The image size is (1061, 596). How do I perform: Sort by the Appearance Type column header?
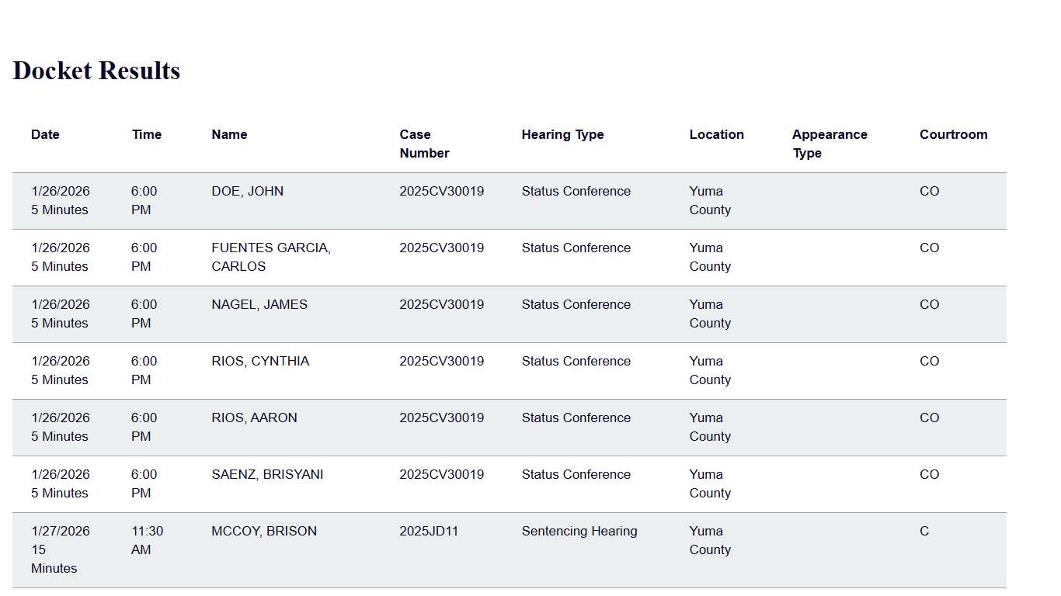pyautogui.click(x=830, y=144)
